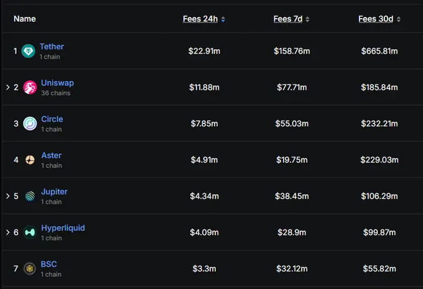Click the Name column header
Image resolution: width=423 pixels, height=289 pixels.
25,19
